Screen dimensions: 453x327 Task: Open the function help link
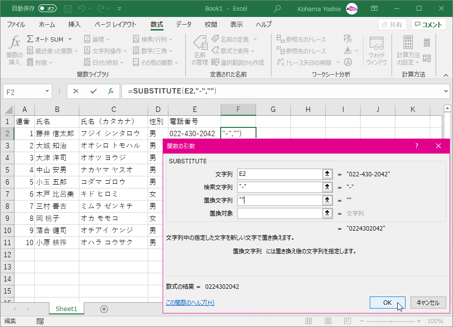[x=190, y=303]
